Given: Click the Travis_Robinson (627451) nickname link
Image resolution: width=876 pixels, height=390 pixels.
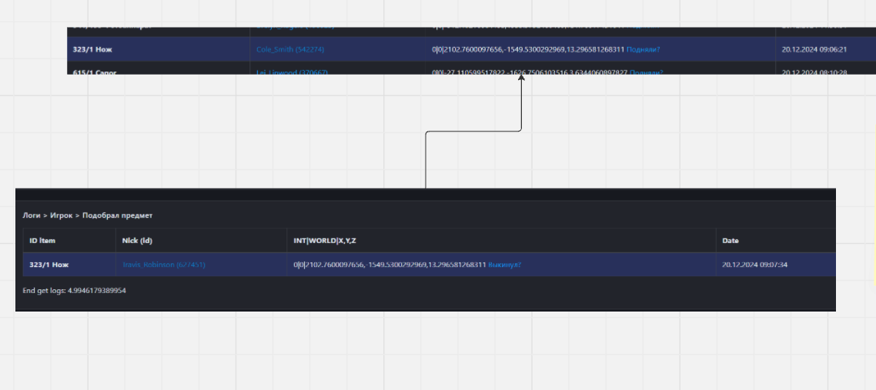Looking at the screenshot, I should [x=164, y=265].
